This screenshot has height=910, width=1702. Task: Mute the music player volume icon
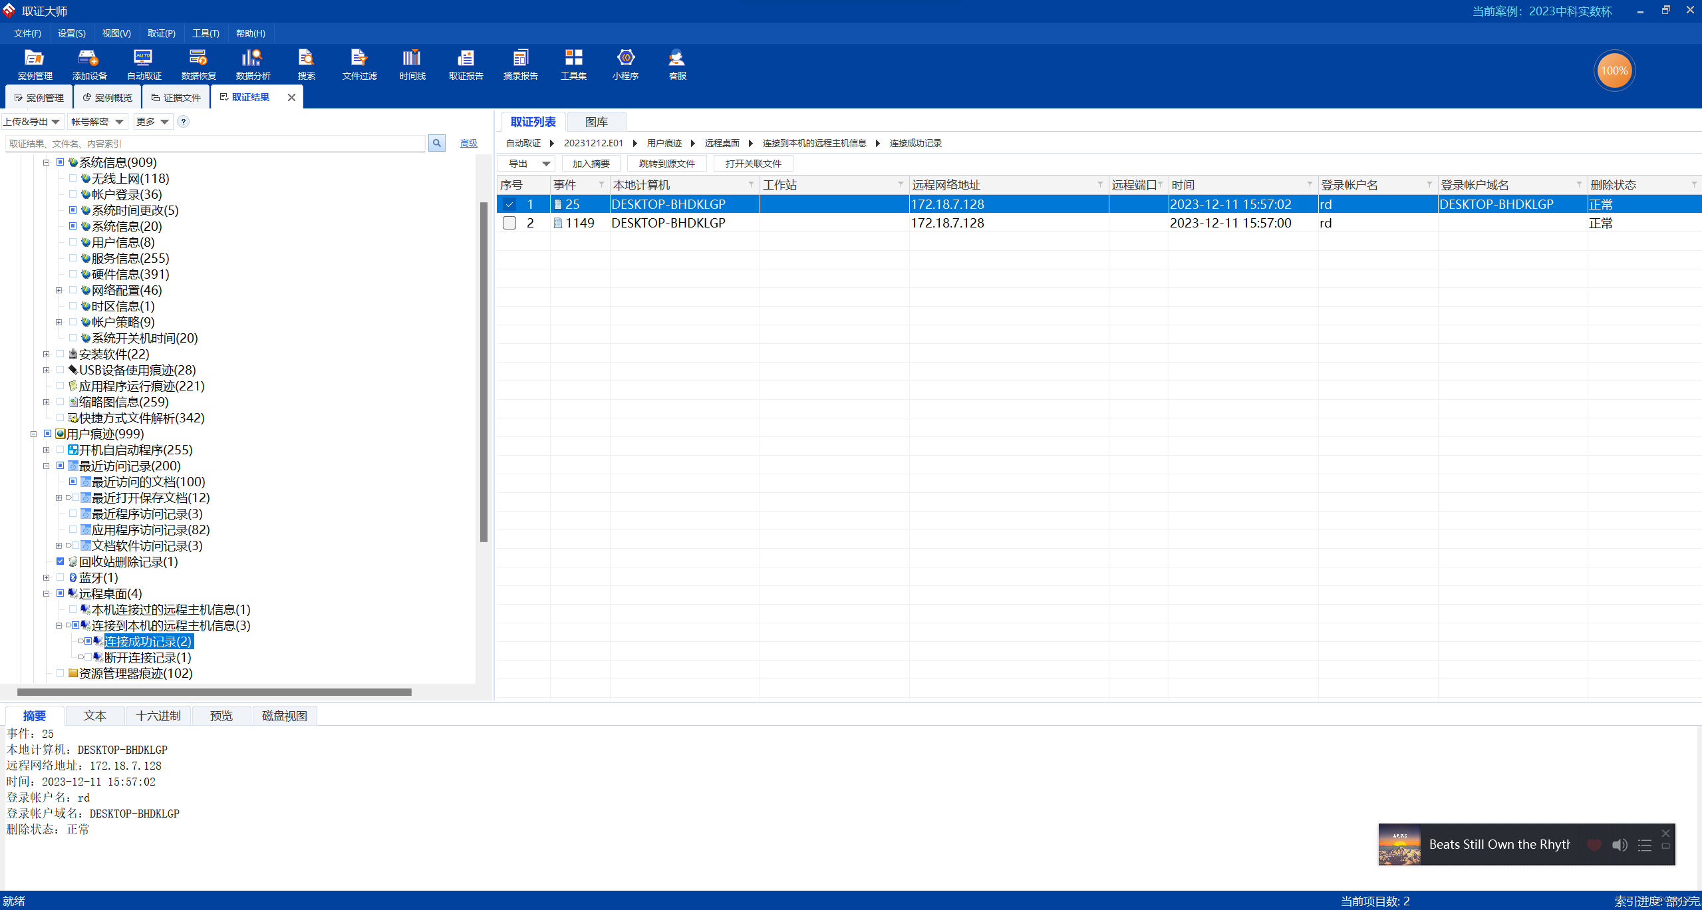[x=1620, y=845]
